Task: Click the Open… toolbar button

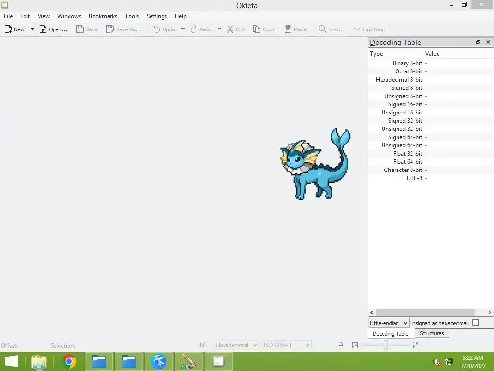Action: 53,29
